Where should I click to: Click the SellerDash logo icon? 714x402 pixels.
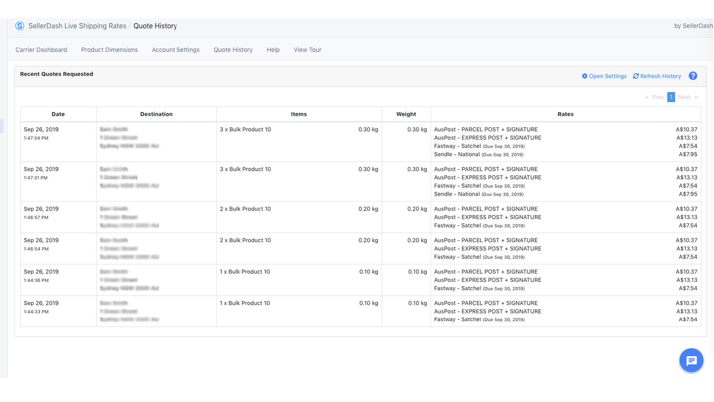(20, 26)
